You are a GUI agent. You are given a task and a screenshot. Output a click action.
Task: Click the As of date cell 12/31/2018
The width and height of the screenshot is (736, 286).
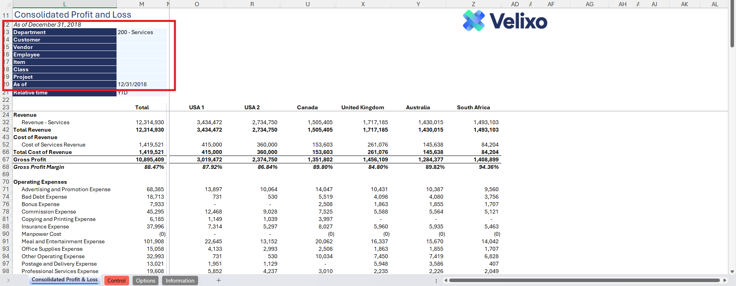click(142, 84)
